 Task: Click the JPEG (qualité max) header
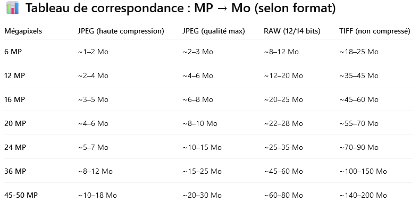[214, 31]
